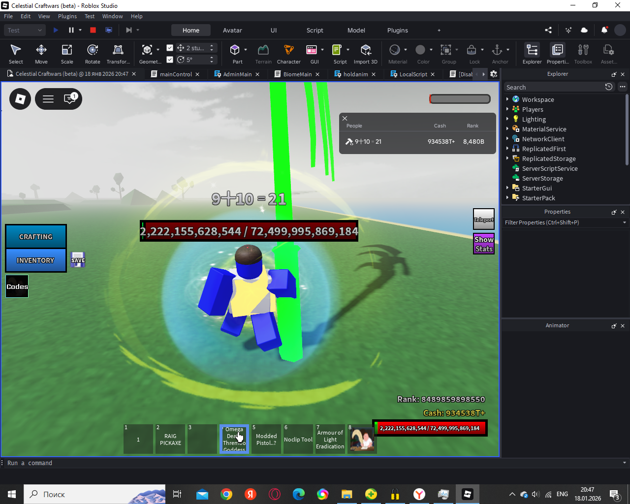Pause the running playtest
This screenshot has height=504, width=630.
[71, 30]
